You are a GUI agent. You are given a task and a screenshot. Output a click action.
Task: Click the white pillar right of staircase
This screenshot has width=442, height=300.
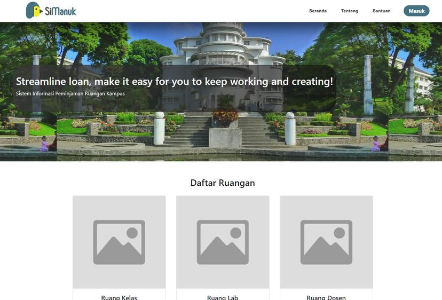[290, 129]
